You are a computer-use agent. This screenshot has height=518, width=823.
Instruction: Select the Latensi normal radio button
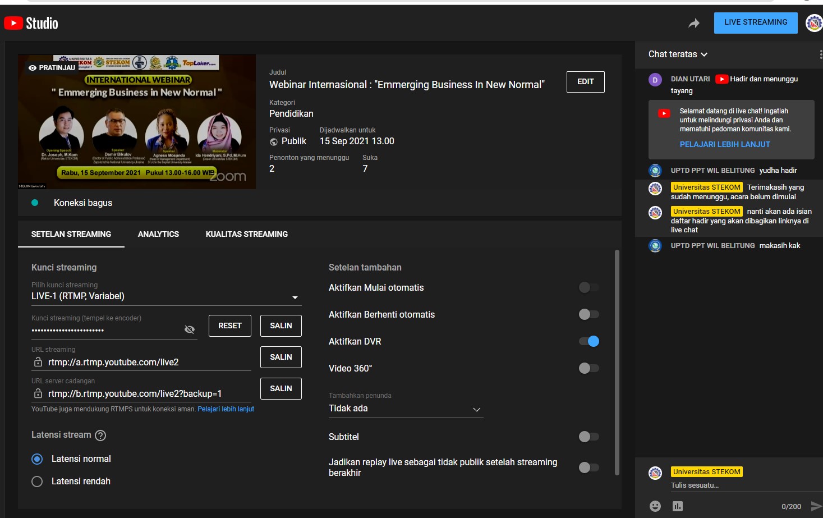pyautogui.click(x=37, y=459)
